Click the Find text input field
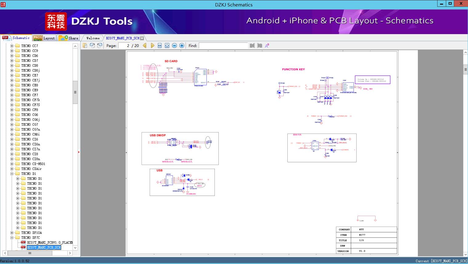Image resolution: width=468 pixels, height=264 pixels. 223,45
